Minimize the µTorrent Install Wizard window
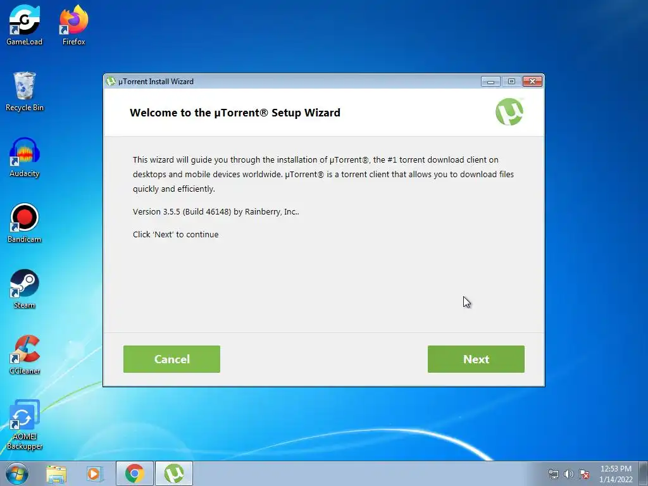Screen dimensions: 648x486 [490, 82]
